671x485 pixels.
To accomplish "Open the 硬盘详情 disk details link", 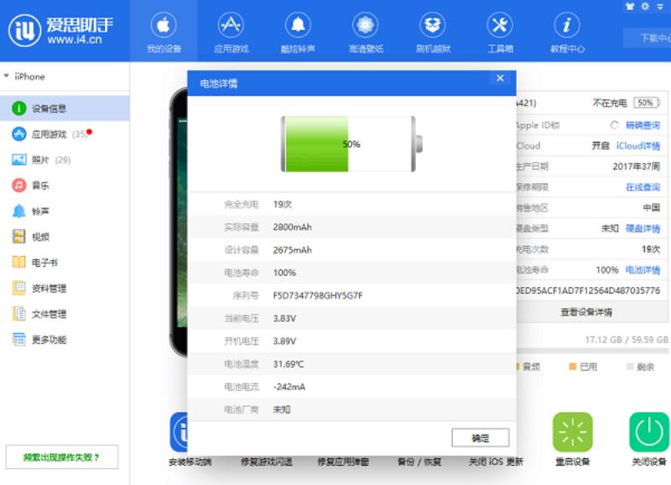I will click(642, 228).
